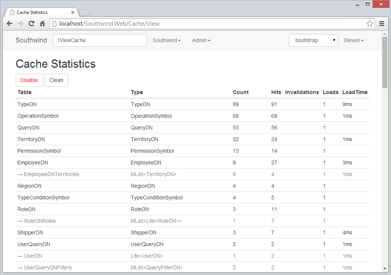
Task: Select the Cache Statistics tab
Action: [40, 12]
